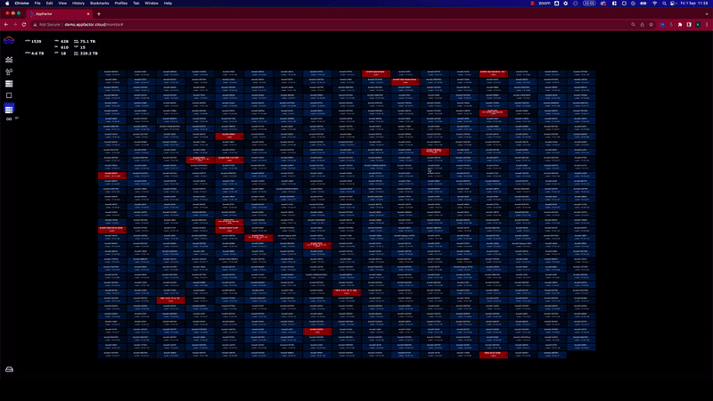
Task: Click the AppFactor logo in the sidebar
Action: point(9,40)
